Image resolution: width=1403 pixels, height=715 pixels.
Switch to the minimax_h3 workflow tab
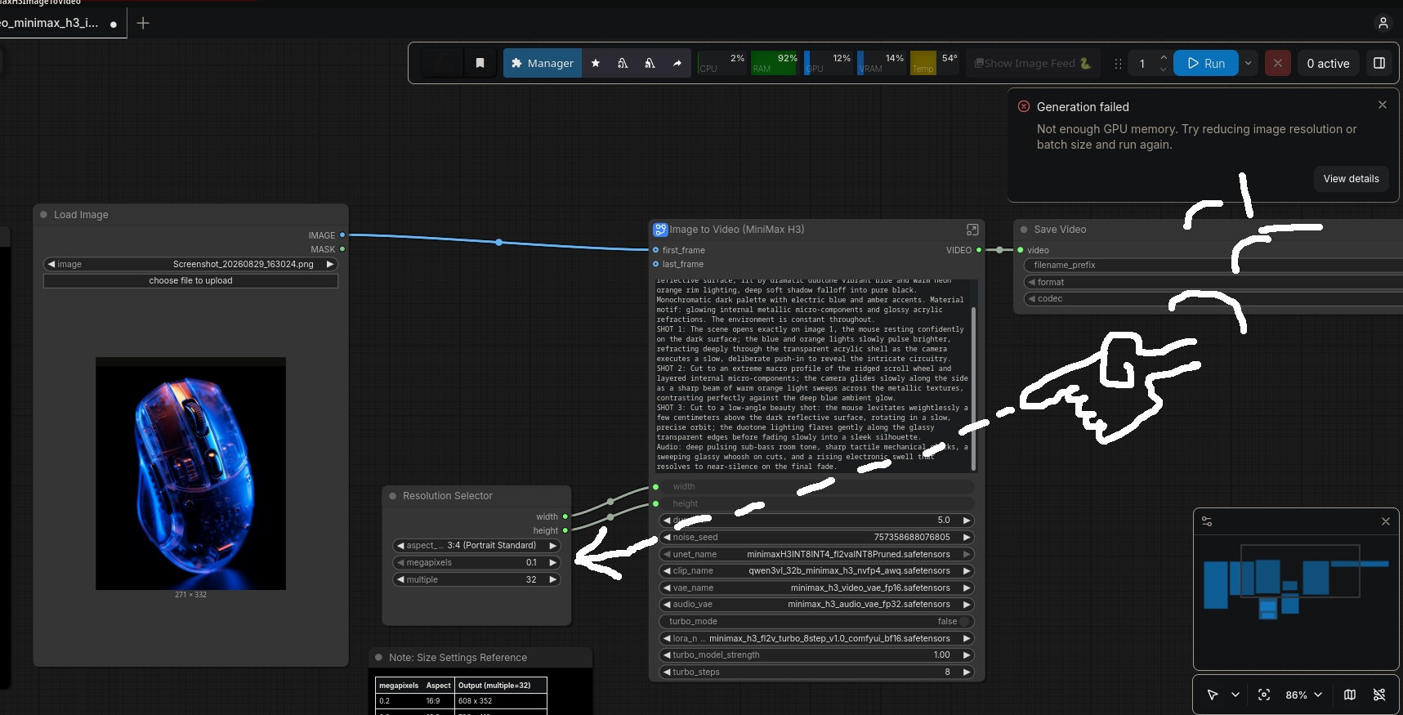point(57,23)
